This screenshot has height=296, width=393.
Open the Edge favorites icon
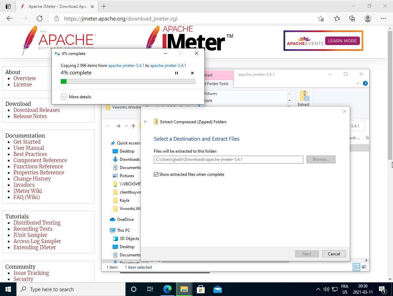[x=337, y=18]
